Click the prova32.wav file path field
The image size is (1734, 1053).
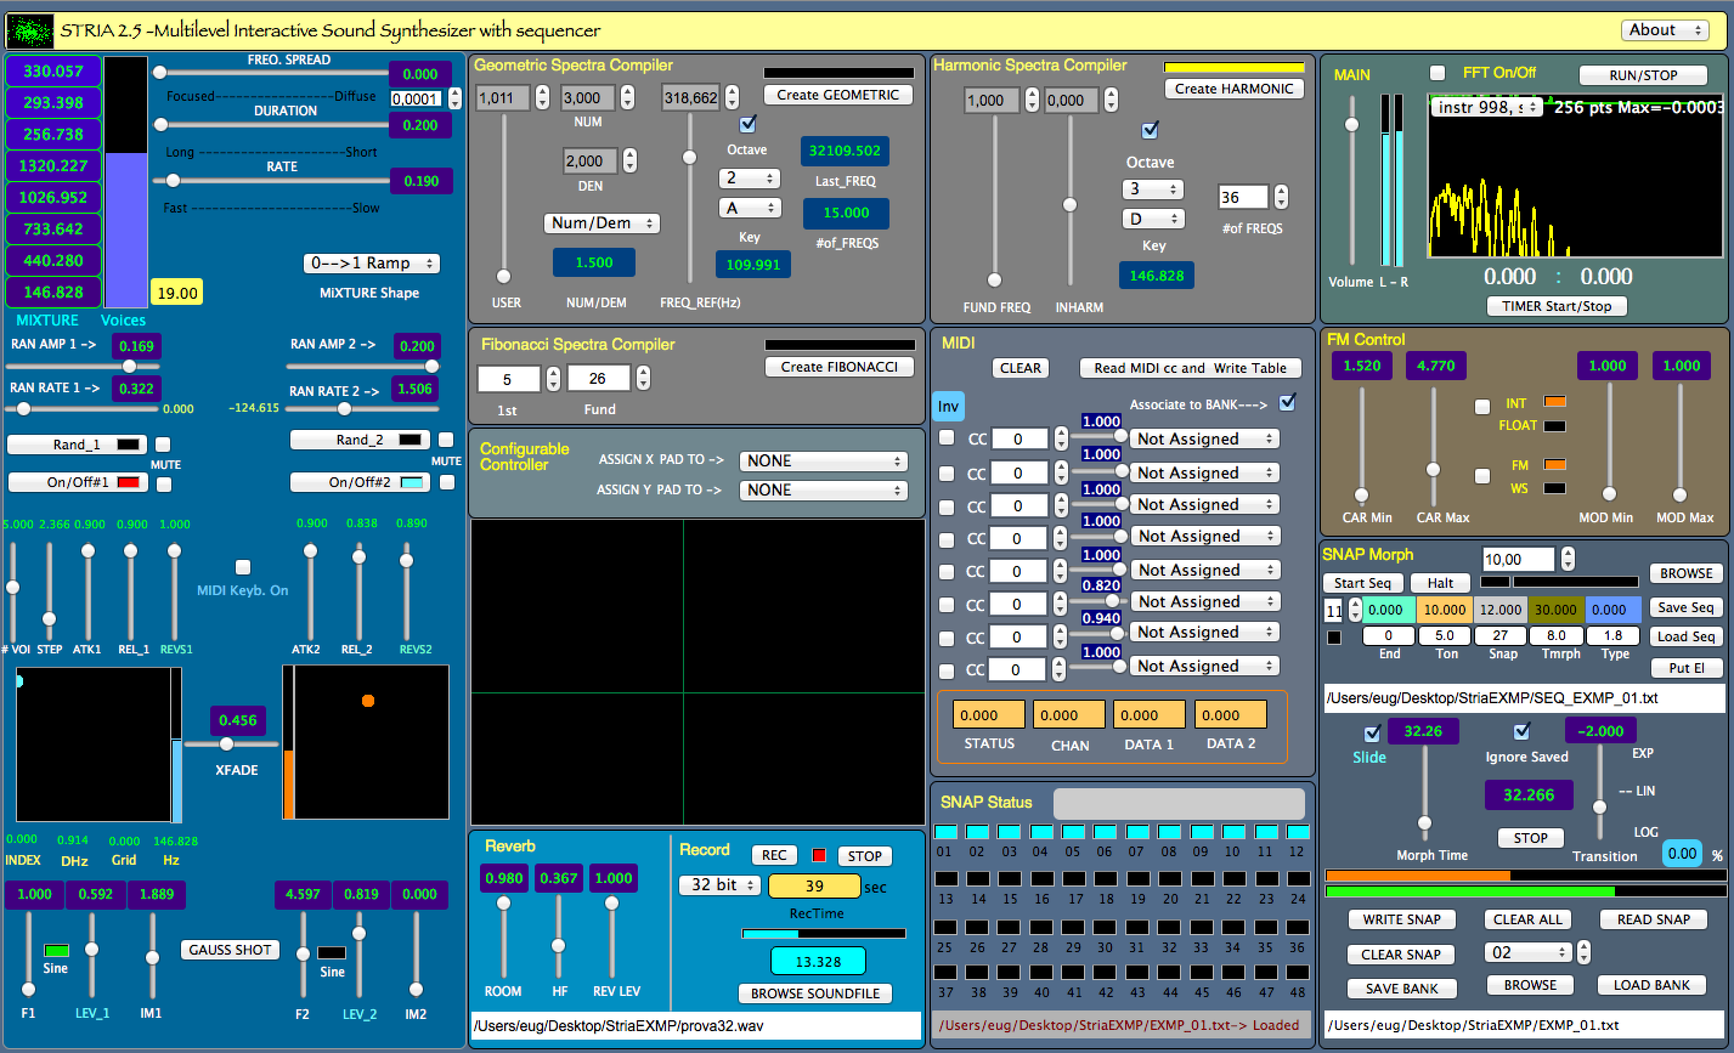click(695, 1026)
